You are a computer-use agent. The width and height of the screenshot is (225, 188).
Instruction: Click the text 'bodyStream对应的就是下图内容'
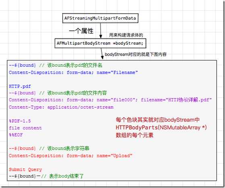[136, 54]
